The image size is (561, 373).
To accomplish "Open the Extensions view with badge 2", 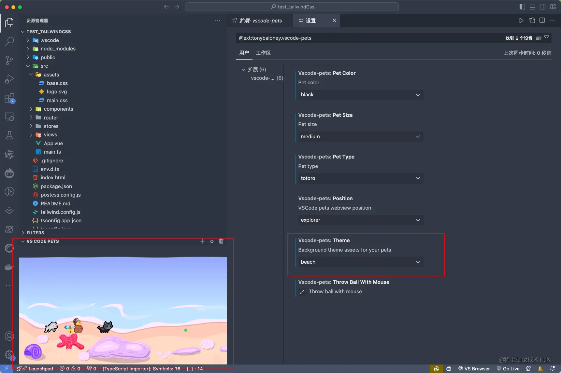I will (9, 98).
